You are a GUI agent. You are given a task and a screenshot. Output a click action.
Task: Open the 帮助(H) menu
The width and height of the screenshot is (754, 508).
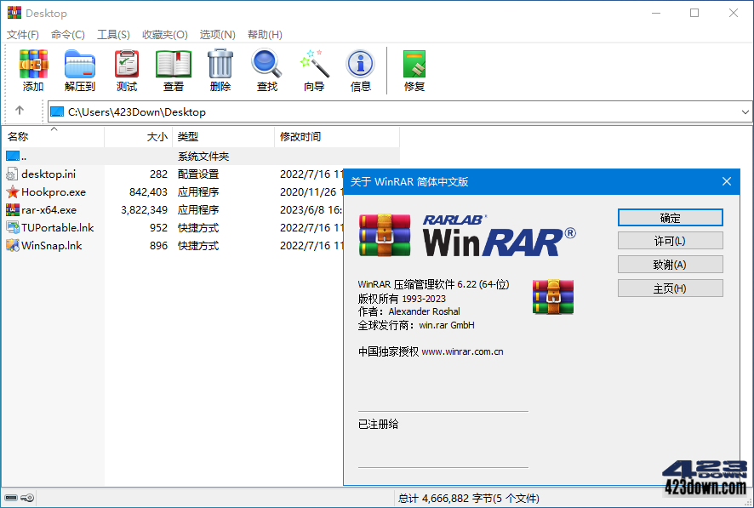[x=264, y=35]
